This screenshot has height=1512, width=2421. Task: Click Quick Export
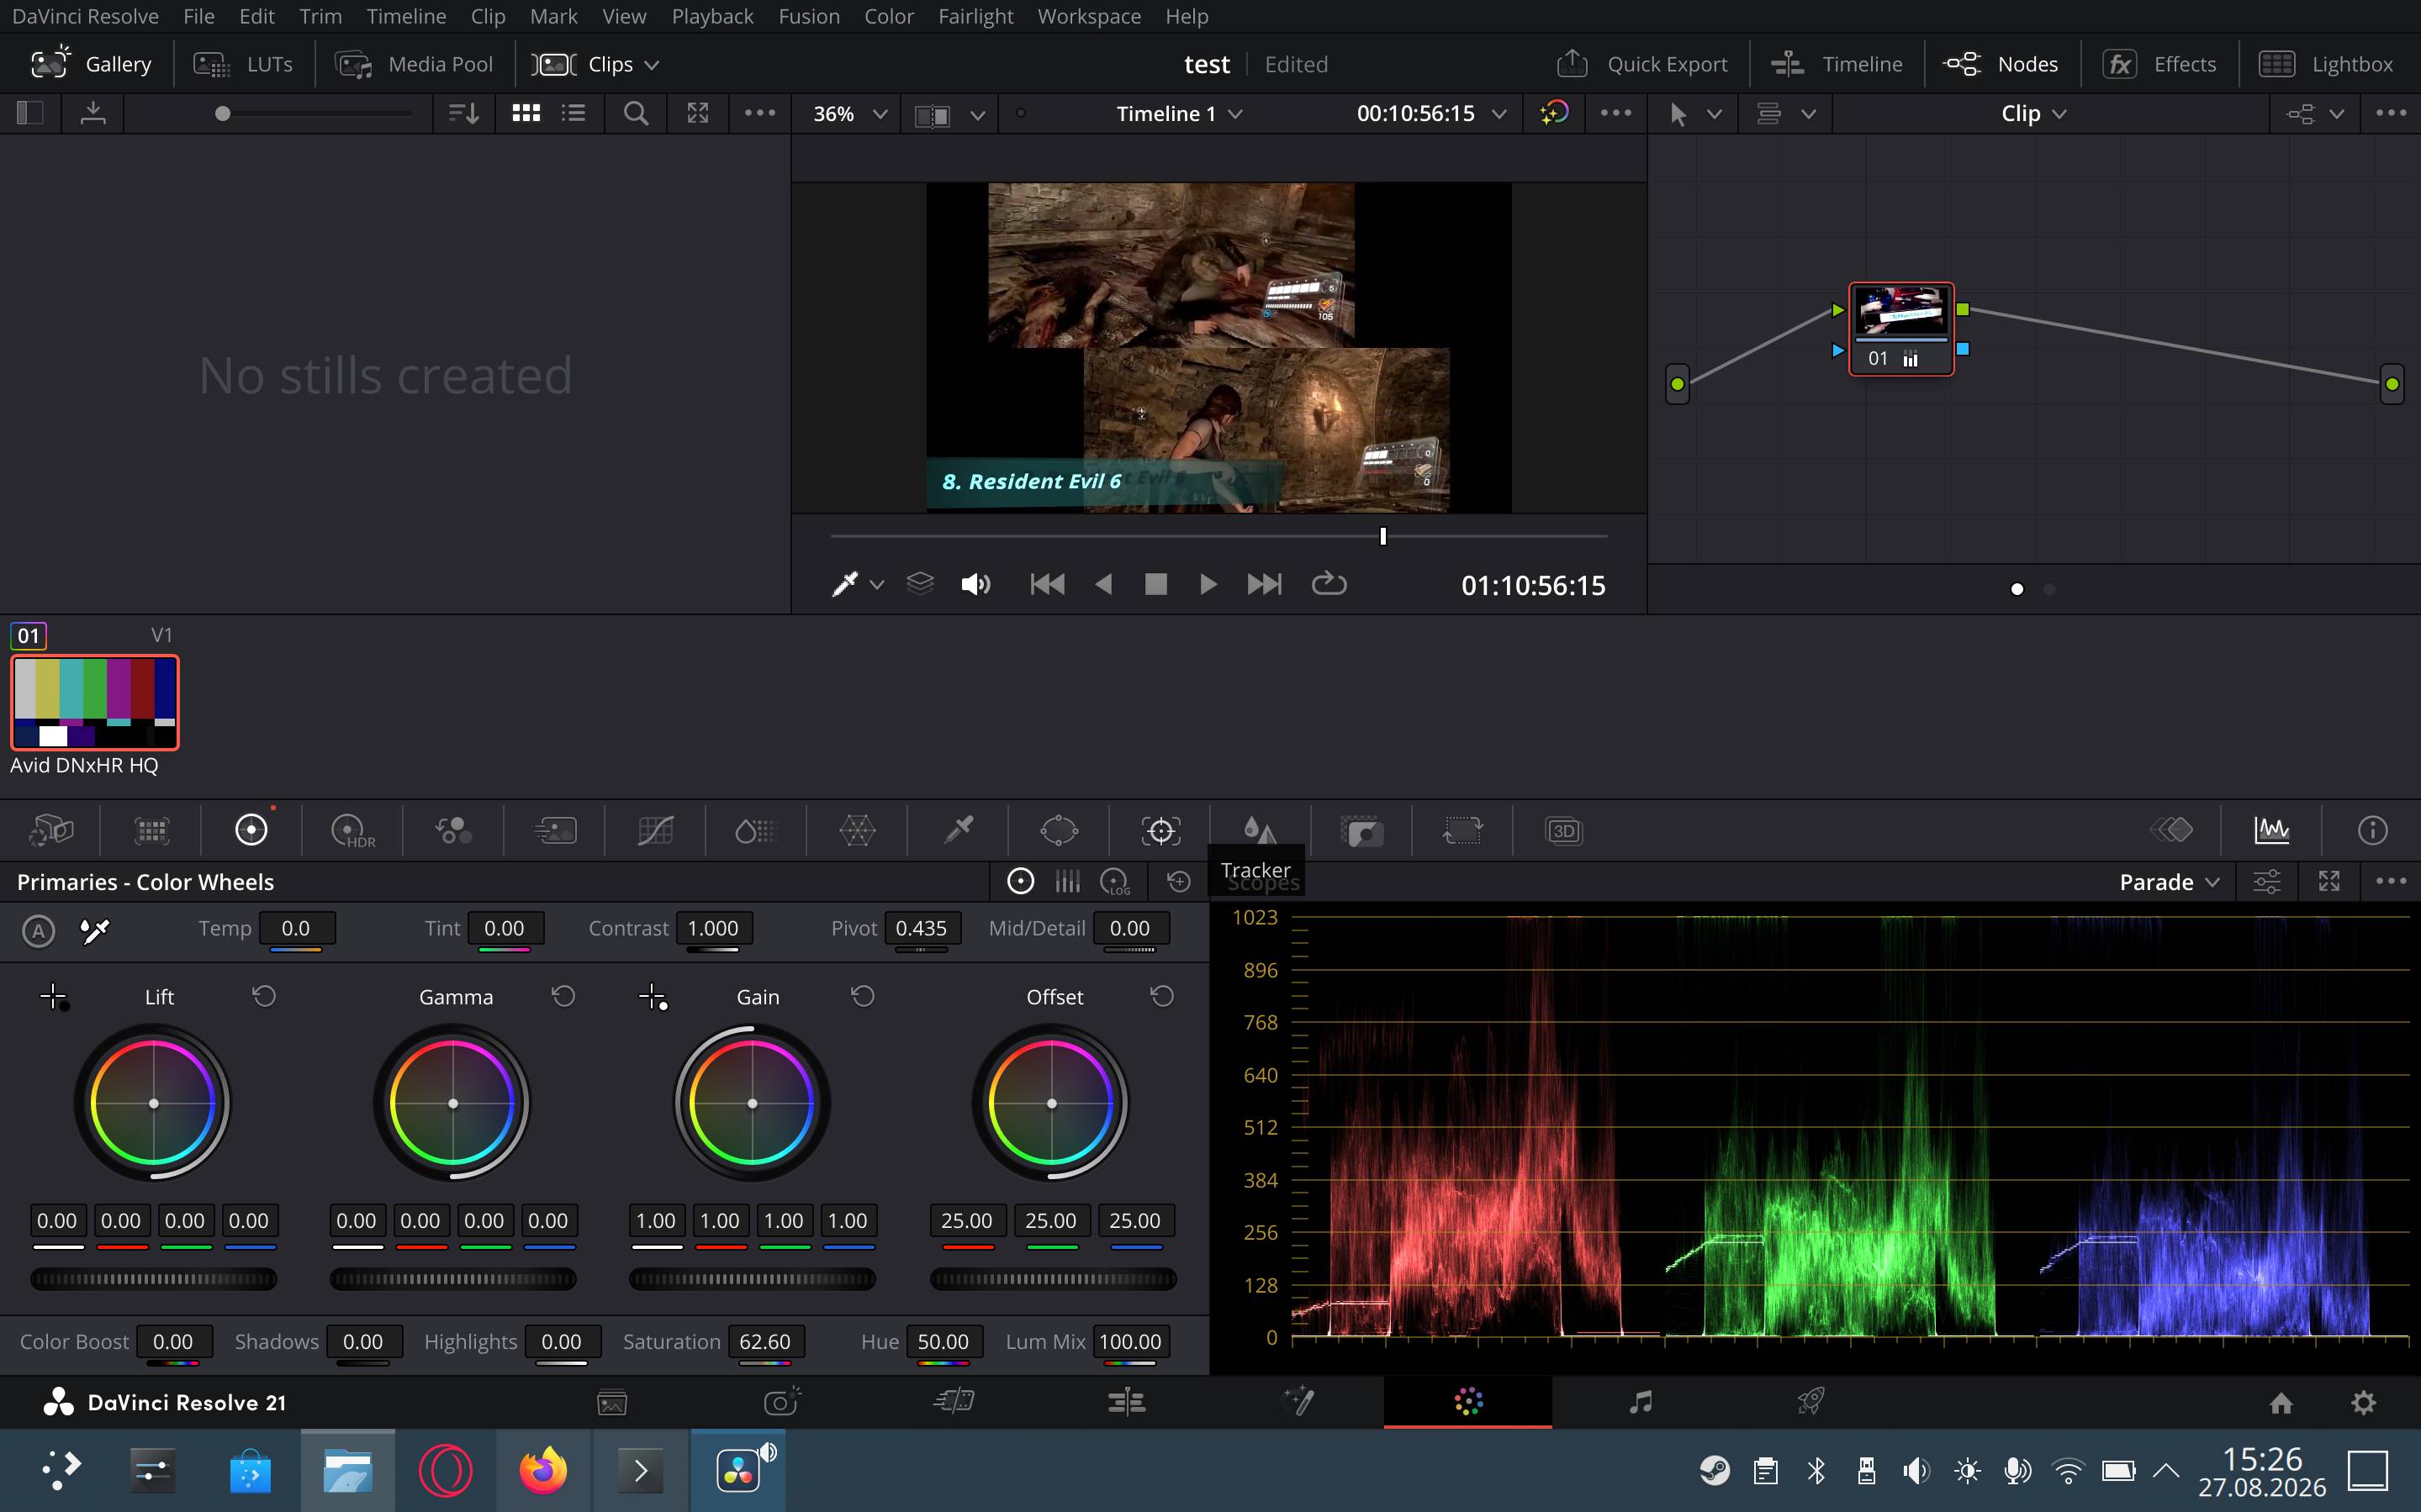1641,64
